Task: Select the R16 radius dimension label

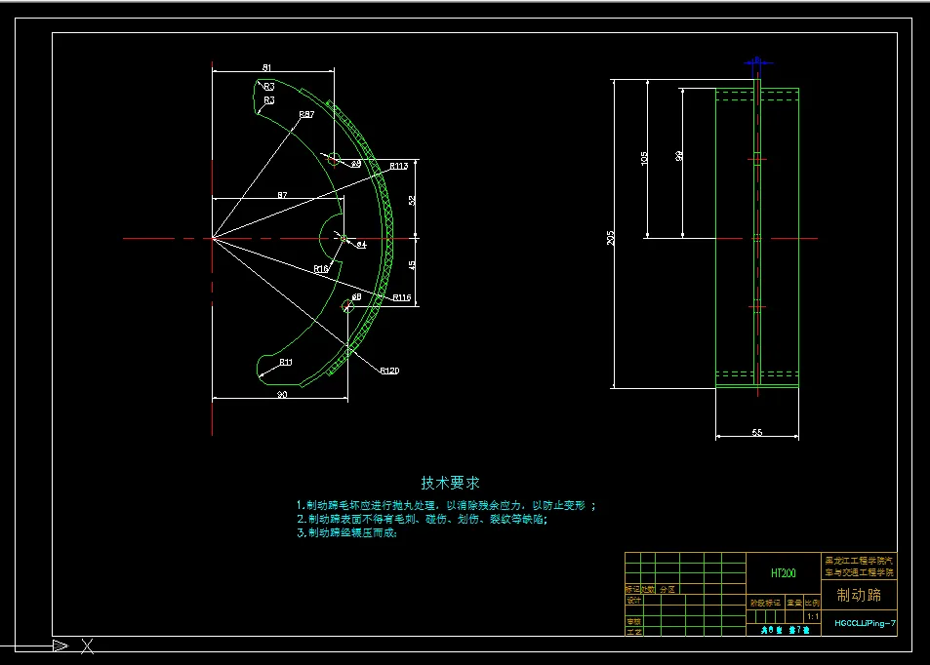Action: (x=321, y=269)
